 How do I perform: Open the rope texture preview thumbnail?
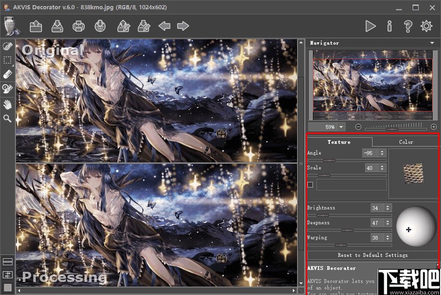tap(414, 174)
